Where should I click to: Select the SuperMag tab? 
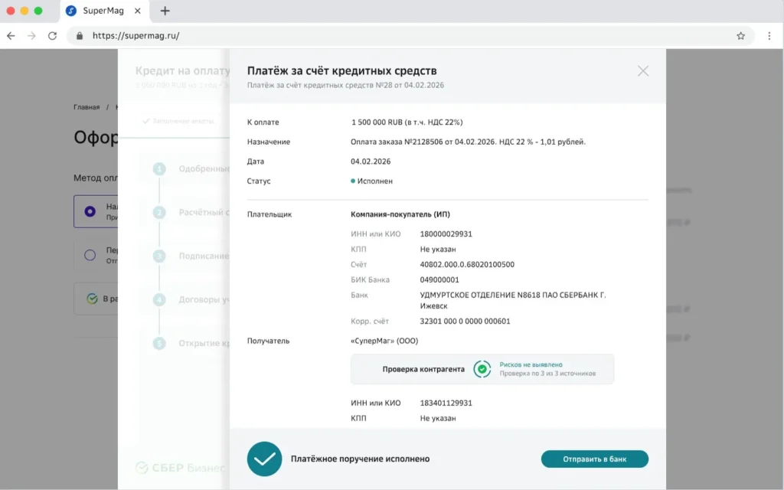click(x=104, y=11)
